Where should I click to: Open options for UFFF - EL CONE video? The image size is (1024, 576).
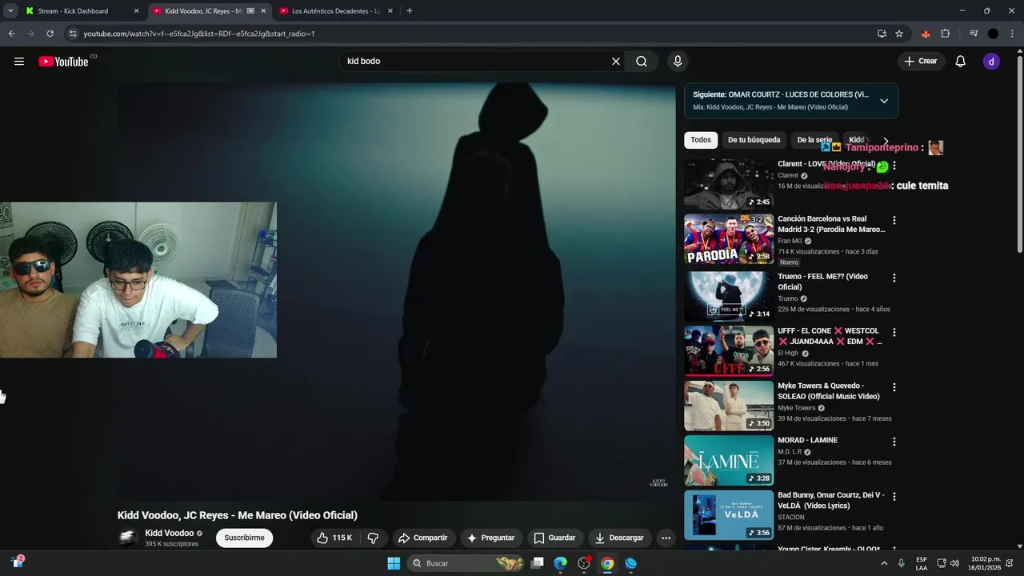[894, 332]
